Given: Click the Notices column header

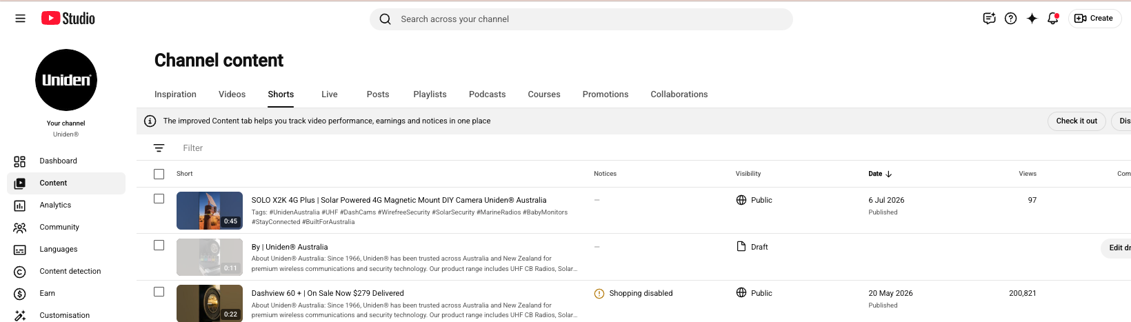Looking at the screenshot, I should click(605, 174).
